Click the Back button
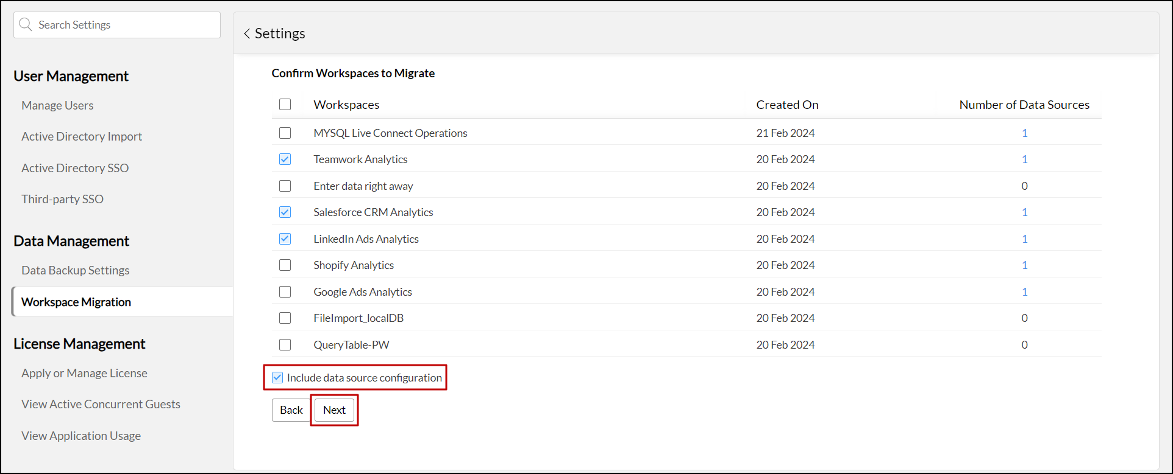The image size is (1173, 474). [x=291, y=410]
